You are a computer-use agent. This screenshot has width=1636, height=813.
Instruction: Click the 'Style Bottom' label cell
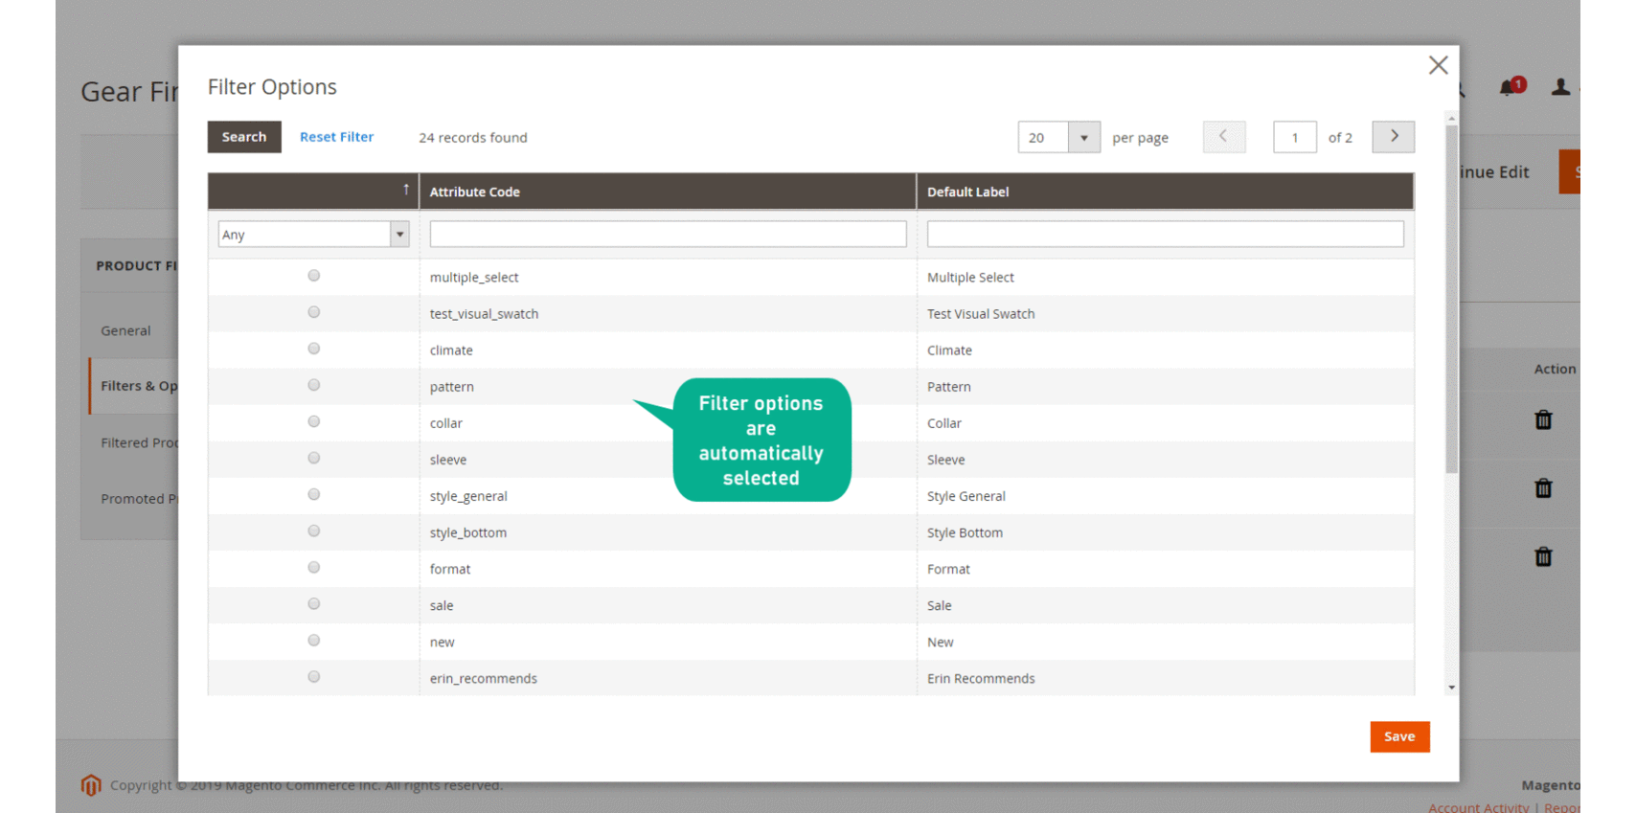(x=965, y=532)
